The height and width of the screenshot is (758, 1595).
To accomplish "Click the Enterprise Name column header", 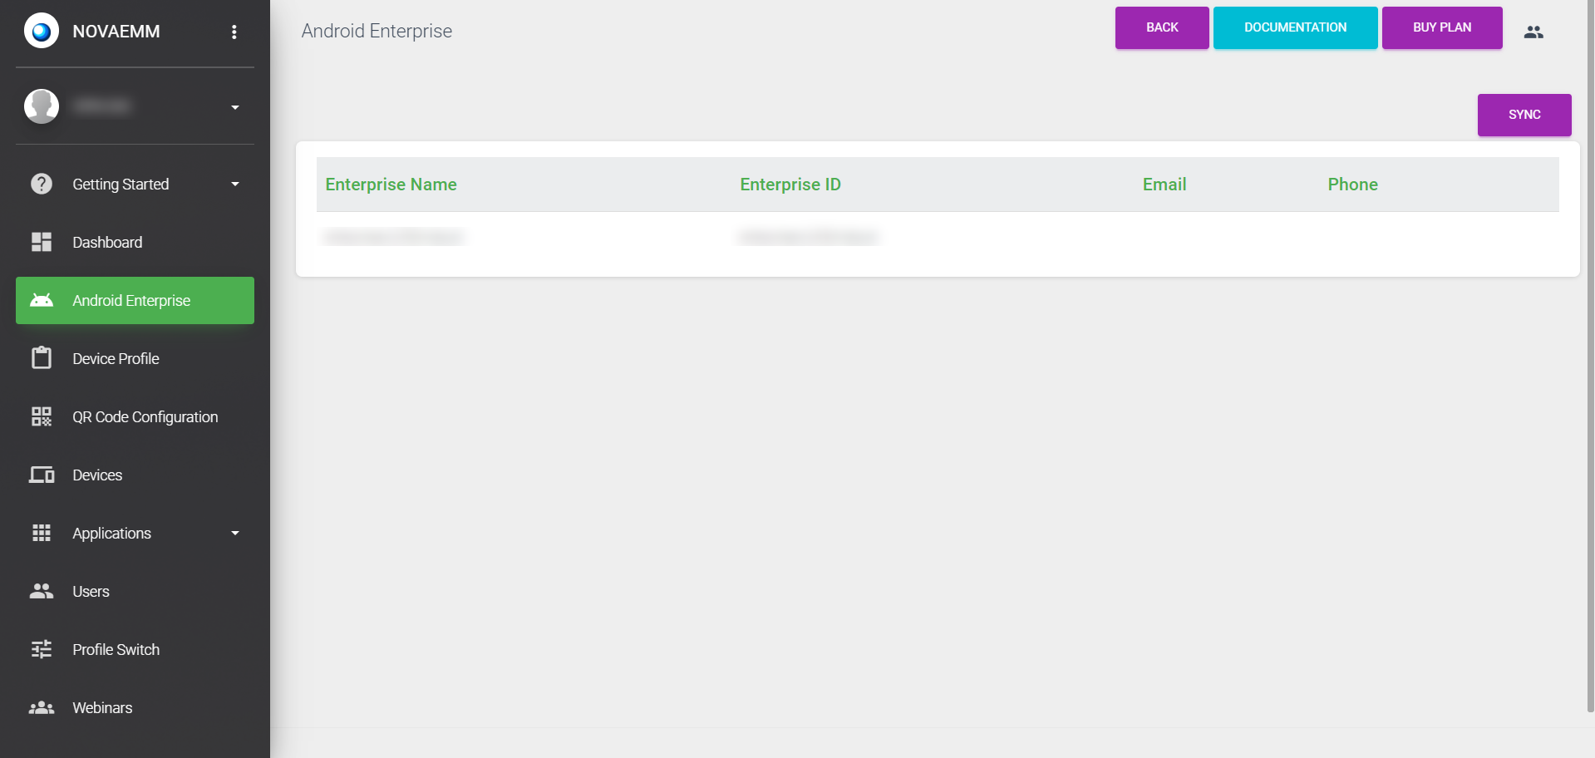I will click(x=391, y=185).
